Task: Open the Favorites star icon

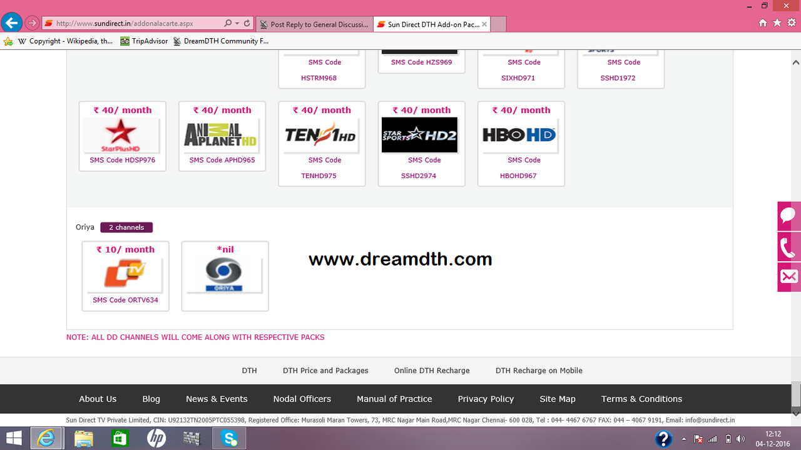Action: tap(777, 22)
